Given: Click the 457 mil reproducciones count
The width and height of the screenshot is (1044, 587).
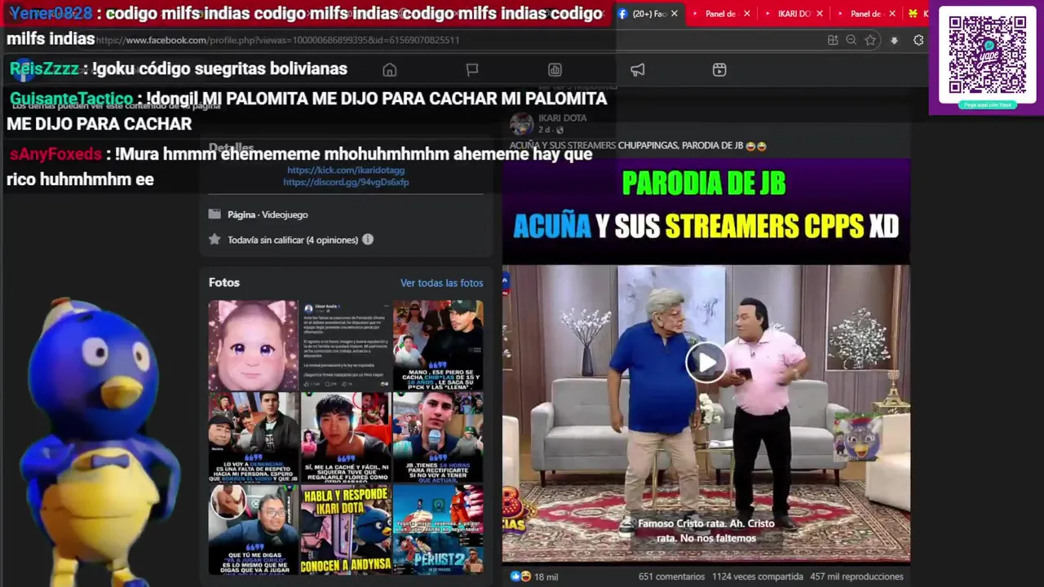Looking at the screenshot, I should tap(856, 576).
